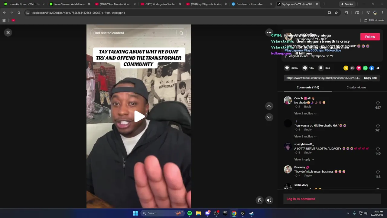Like spazyhimself._ comment
The width and height of the screenshot is (387, 218).
[378, 149]
